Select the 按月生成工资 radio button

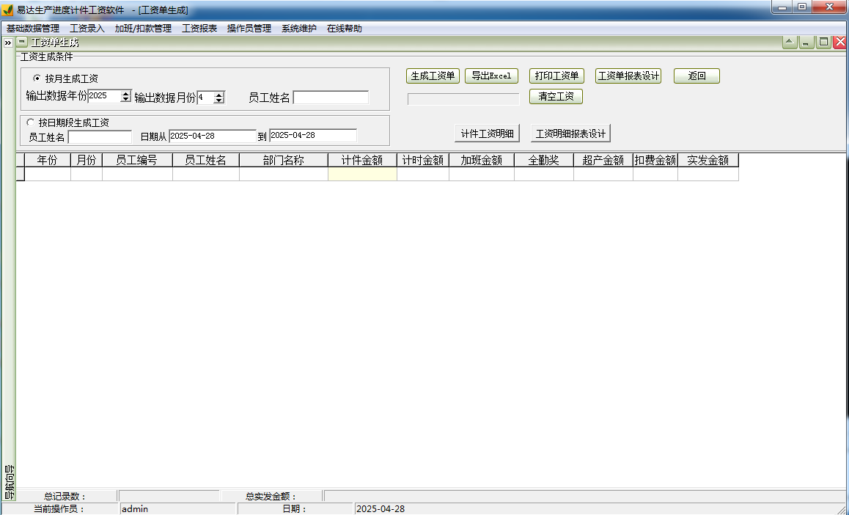click(x=37, y=80)
